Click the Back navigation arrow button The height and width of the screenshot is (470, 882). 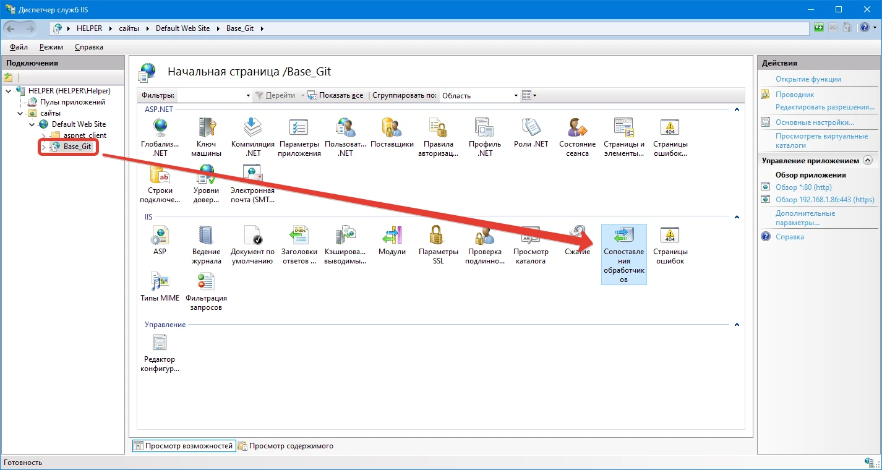(11, 28)
